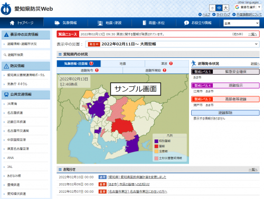Viewport: 264px width, 199px height.
Task: Click the info bubble お役立ち情報 icon
Action: [x=186, y=23]
